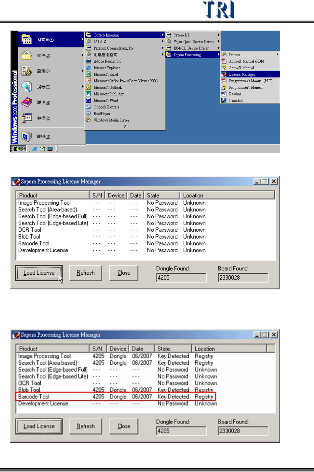Expand the Coreco Imaging submenu
The image size is (314, 472).
point(125,35)
